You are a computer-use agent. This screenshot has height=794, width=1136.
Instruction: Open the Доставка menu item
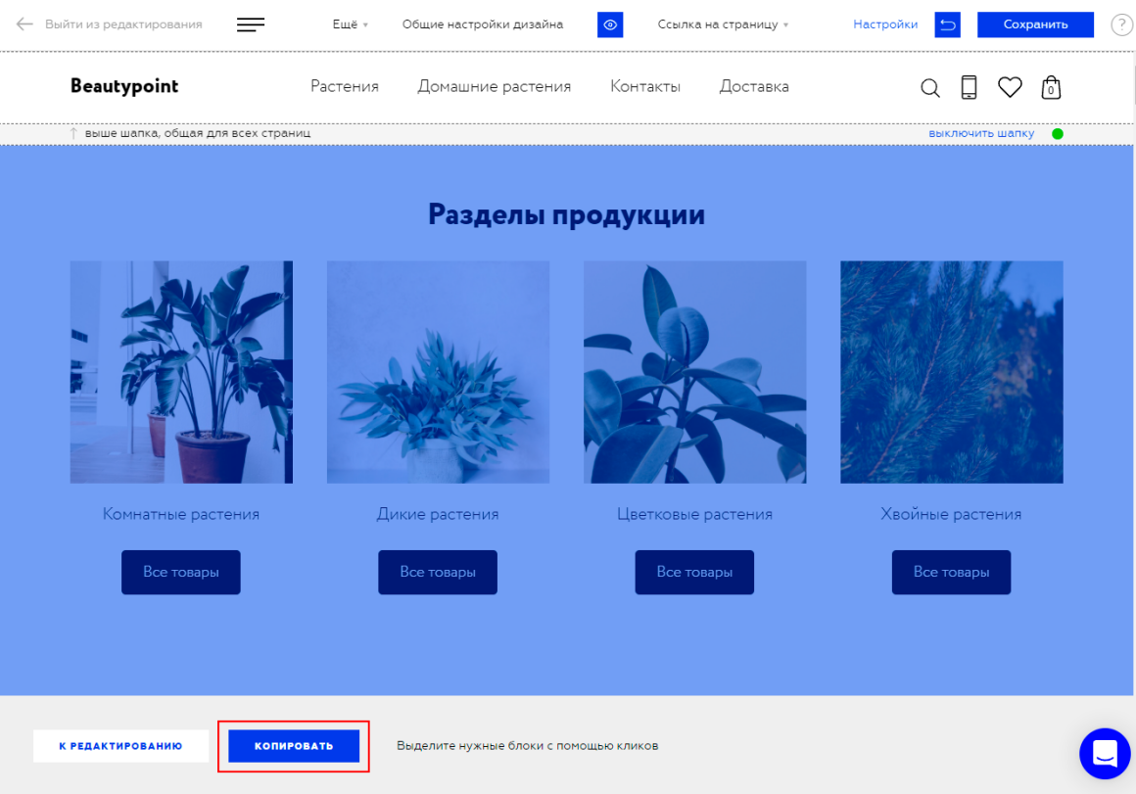tap(754, 86)
